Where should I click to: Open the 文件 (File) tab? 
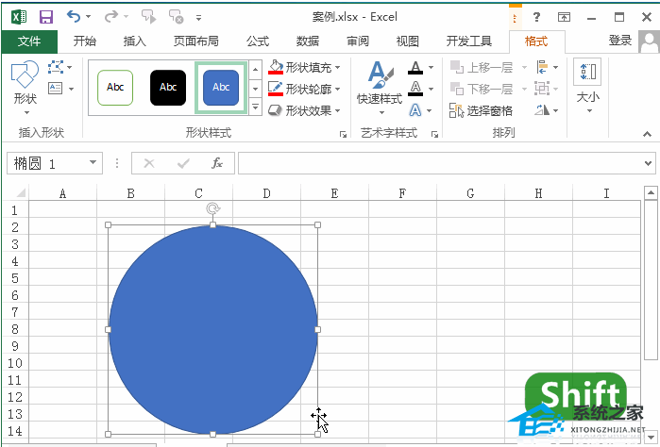[x=29, y=41]
